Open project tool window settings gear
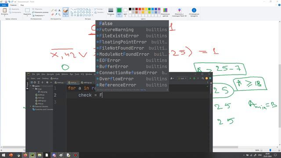281x158 pixels. [x=47, y=83]
